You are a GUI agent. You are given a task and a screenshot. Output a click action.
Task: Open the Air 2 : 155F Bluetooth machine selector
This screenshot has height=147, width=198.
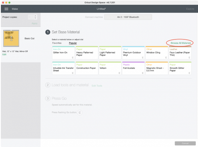pyautogui.click(x=128, y=17)
